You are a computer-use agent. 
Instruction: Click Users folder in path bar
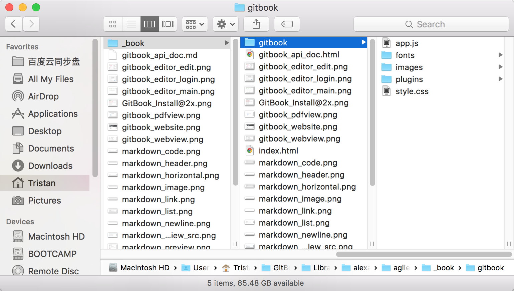tap(196, 268)
